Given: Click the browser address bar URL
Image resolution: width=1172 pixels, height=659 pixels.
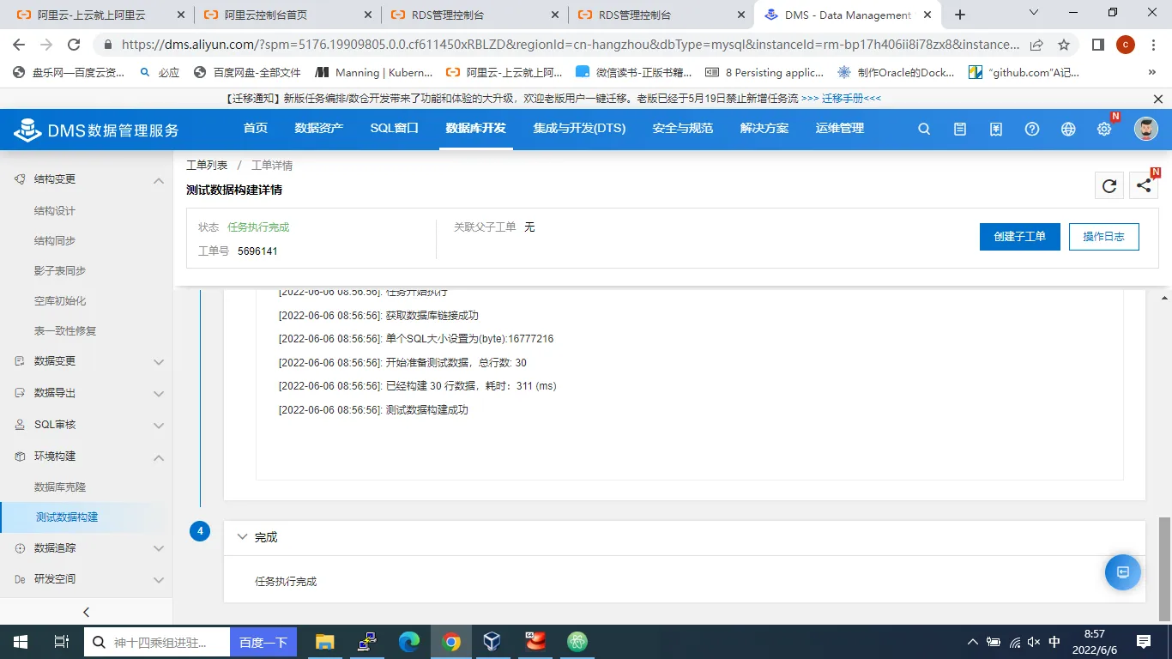Looking at the screenshot, I should point(571,45).
